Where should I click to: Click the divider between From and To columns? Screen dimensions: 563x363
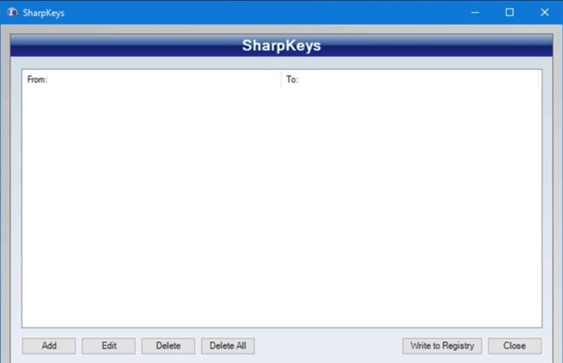[x=281, y=80]
